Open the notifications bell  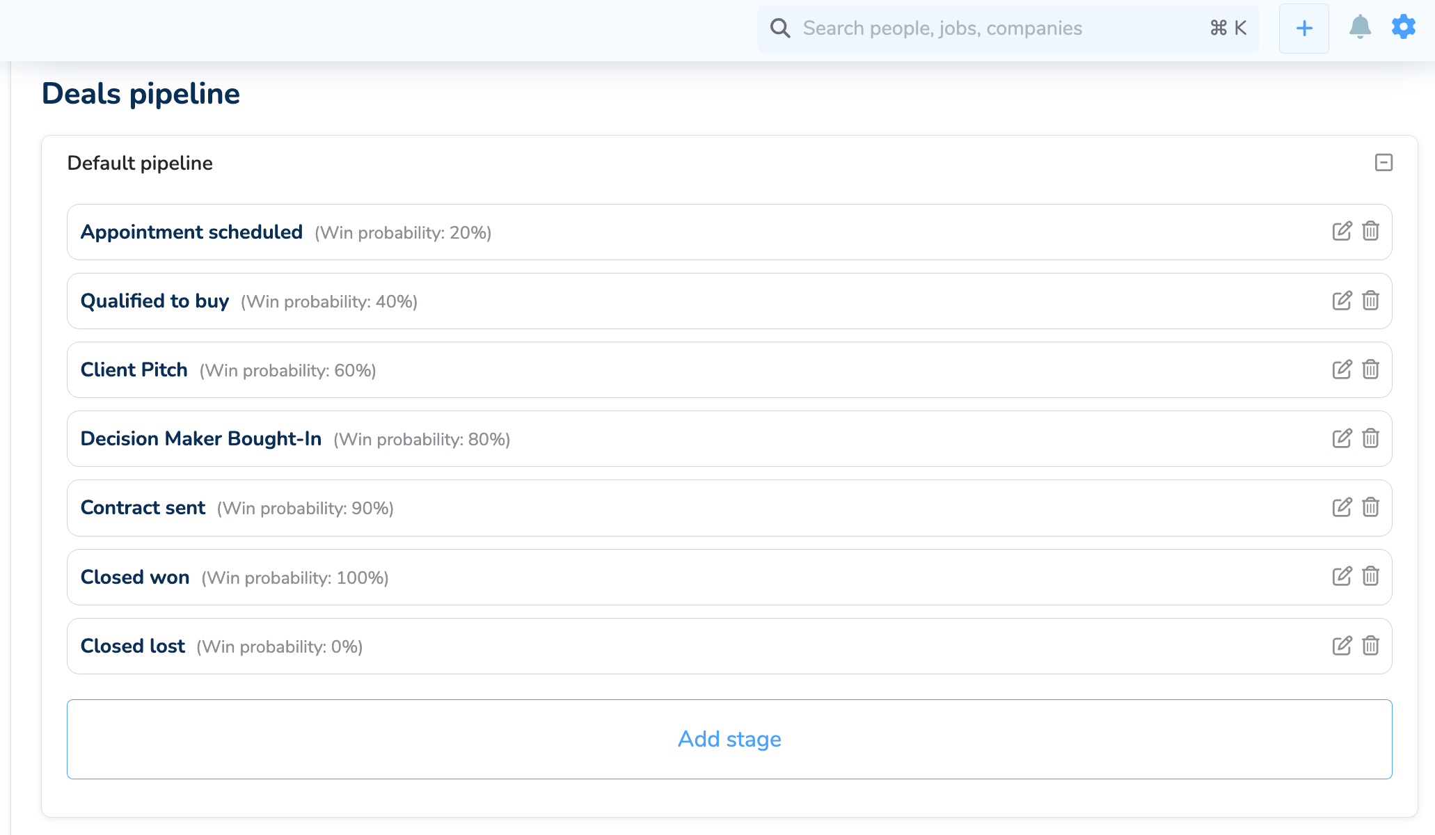(1360, 27)
